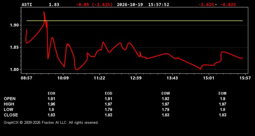Click the change value -0.05 (-2.62%)

[x=94, y=4]
